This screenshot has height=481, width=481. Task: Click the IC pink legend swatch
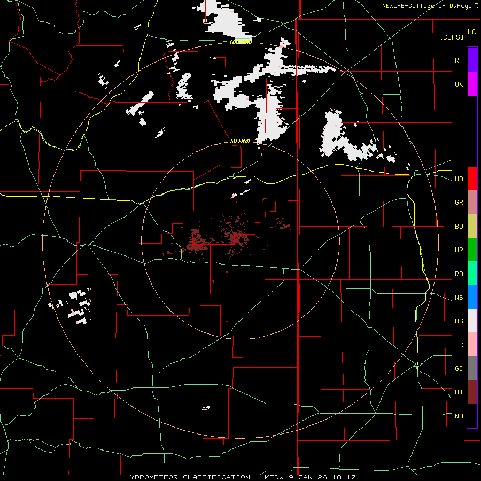click(472, 345)
